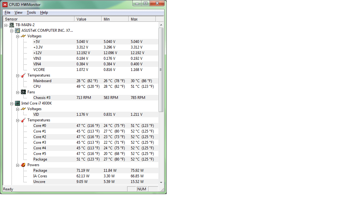Click the Max column header
Image resolution: width=359 pixels, height=224 pixels.
coord(142,19)
